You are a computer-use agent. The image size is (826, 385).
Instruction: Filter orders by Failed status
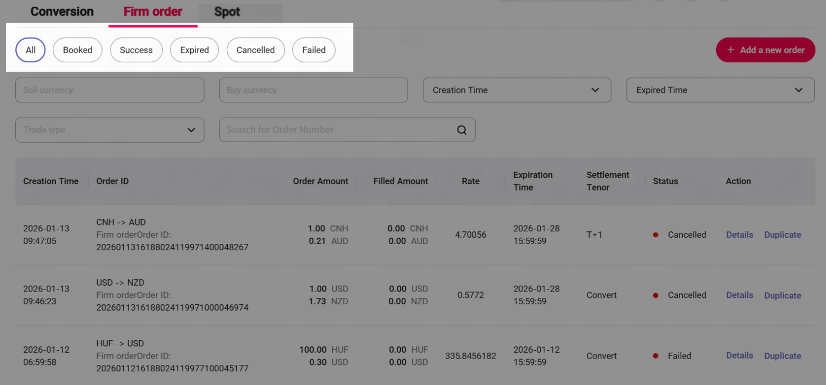click(x=314, y=50)
